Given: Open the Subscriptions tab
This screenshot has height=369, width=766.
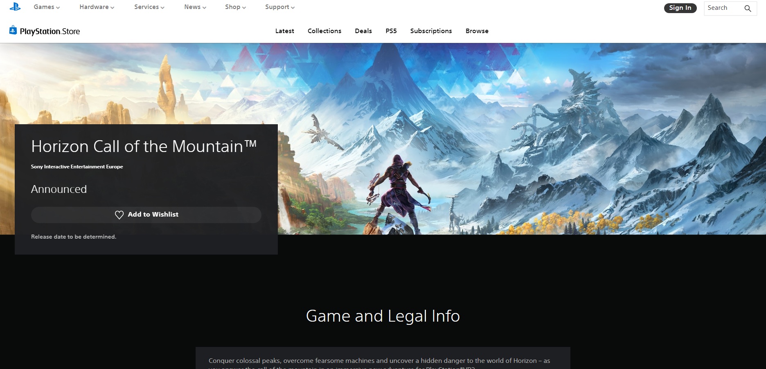Looking at the screenshot, I should (x=431, y=31).
